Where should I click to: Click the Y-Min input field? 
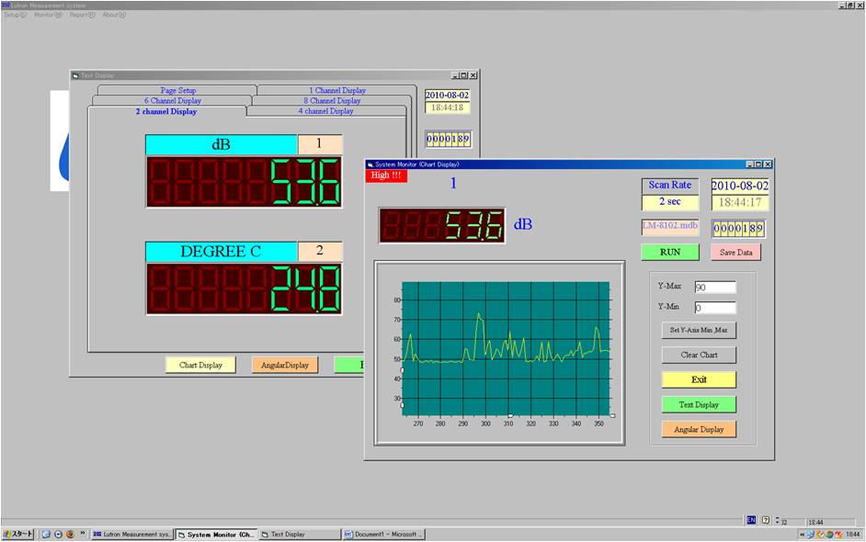pyautogui.click(x=715, y=309)
